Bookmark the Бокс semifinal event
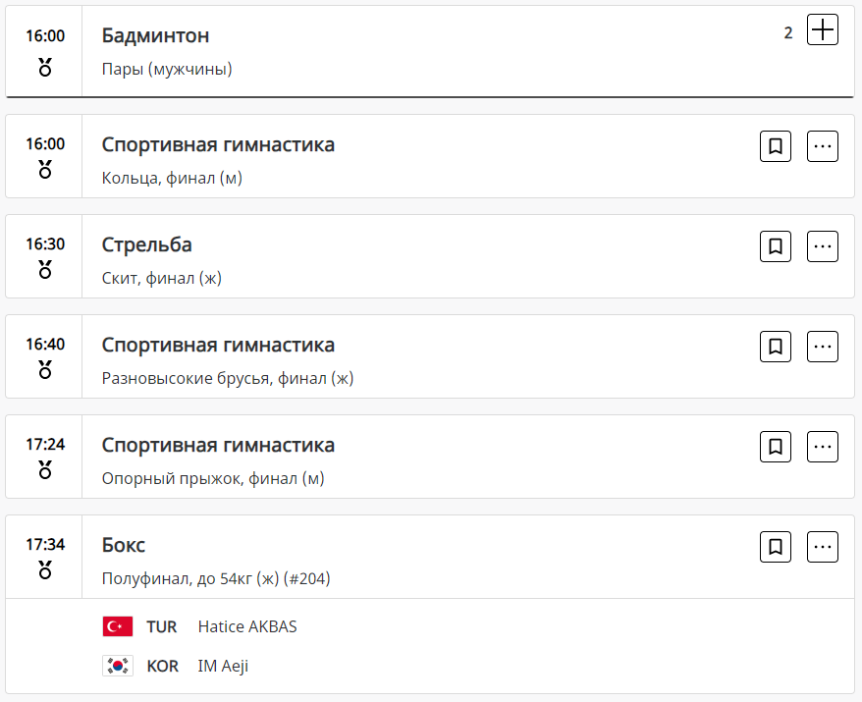Viewport: 862px width, 702px height. 776,547
